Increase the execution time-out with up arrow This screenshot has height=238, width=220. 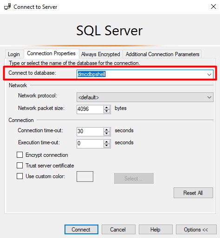click(x=107, y=142)
